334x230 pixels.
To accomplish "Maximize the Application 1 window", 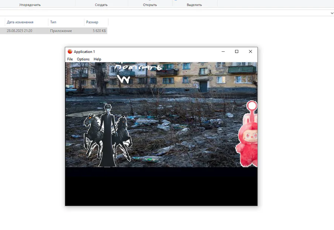I will click(237, 51).
